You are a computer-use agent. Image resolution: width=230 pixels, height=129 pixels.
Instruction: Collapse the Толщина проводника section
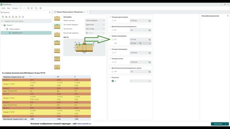[x=110, y=49]
